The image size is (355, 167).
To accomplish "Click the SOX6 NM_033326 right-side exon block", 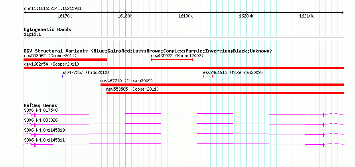I will tap(324, 125).
